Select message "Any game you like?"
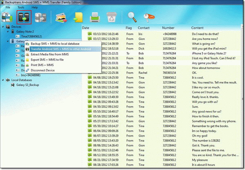The width and height of the screenshot is (245, 170). [x=205, y=63]
